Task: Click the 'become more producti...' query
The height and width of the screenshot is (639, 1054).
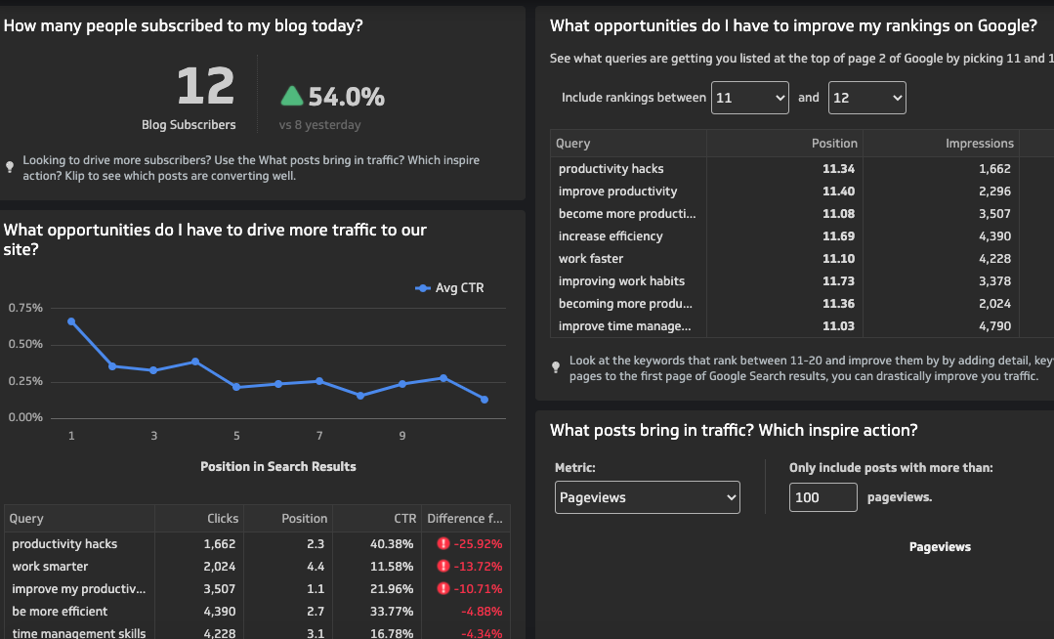Action: 627,214
